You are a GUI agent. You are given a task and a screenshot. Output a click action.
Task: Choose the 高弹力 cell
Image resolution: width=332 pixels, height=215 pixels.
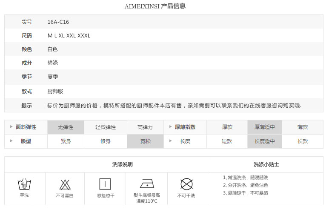point(145,127)
